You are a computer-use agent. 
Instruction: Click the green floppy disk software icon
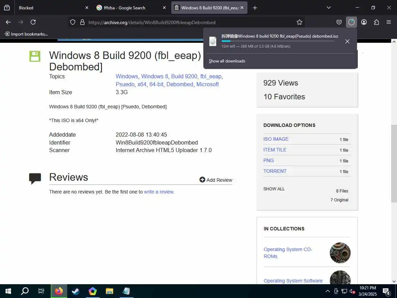[35, 56]
